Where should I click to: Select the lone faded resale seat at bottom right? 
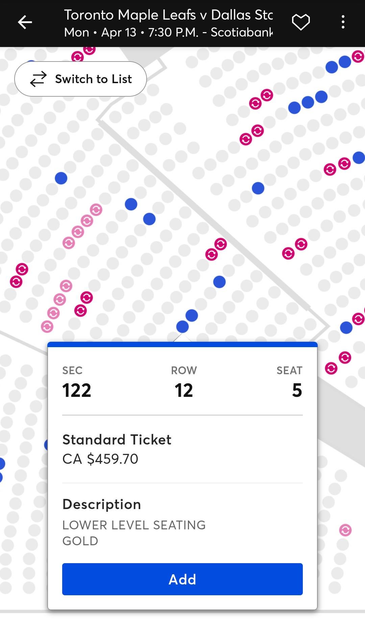click(345, 530)
